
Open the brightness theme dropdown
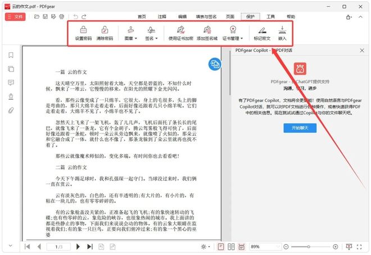click(x=205, y=247)
